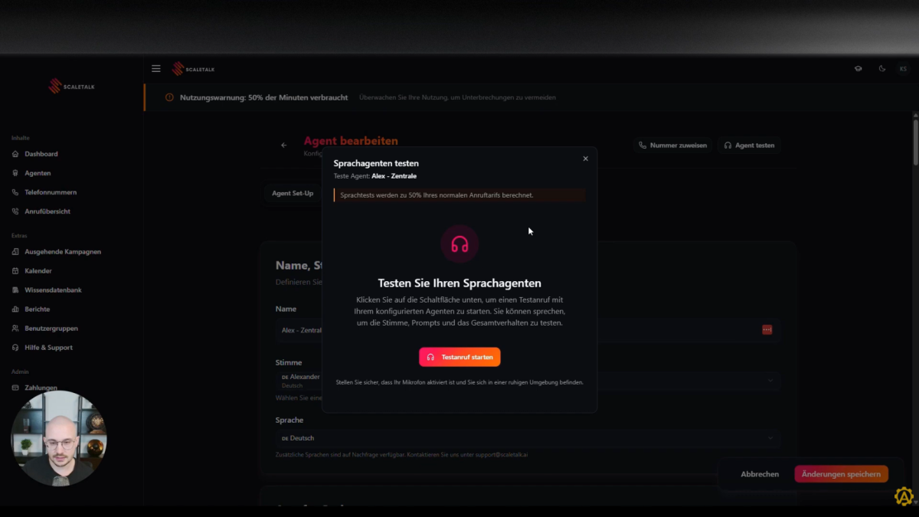
Task: Go back with the arrow beside Agent bearbeiten
Action: 284,145
